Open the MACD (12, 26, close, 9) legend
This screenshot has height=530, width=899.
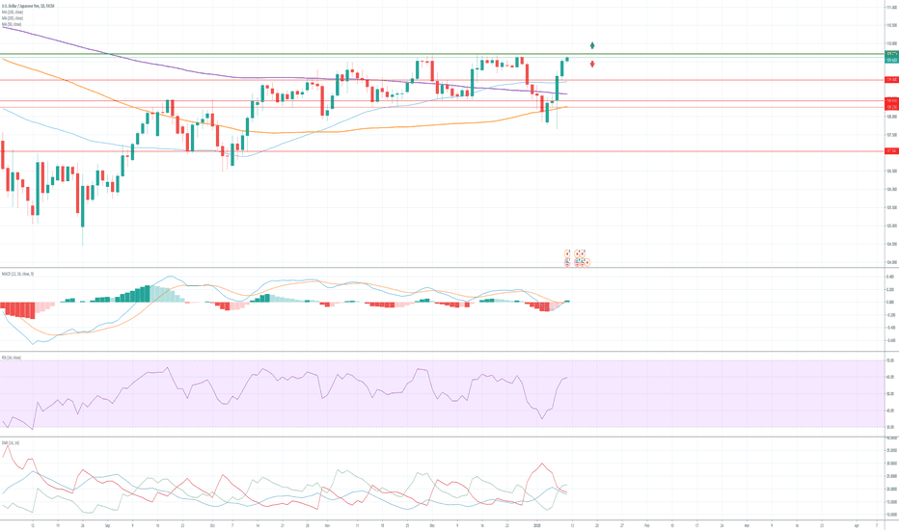(x=18, y=274)
